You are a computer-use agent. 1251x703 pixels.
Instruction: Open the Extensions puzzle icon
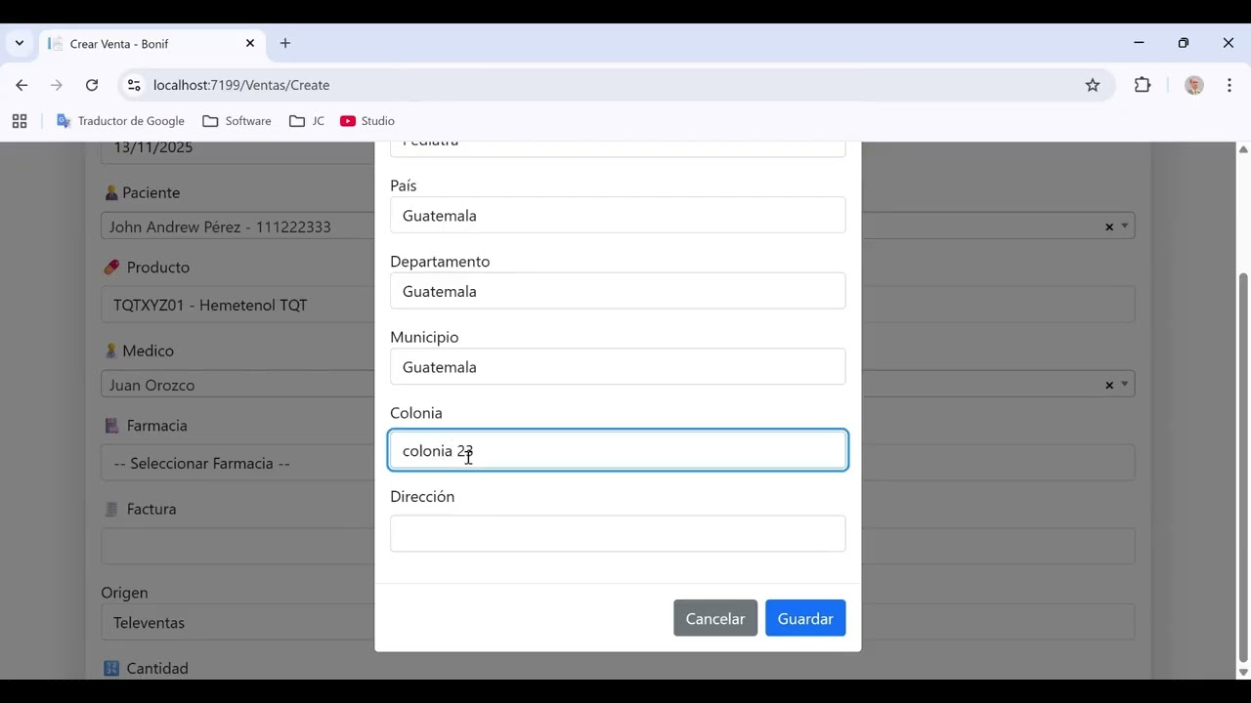coord(1143,85)
